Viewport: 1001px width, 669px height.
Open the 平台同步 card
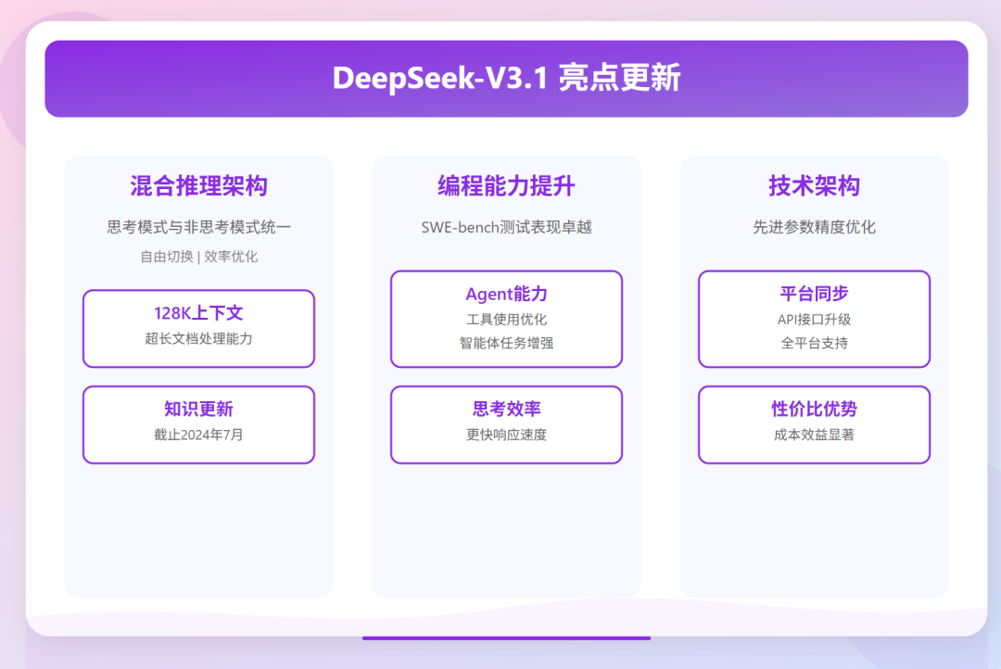click(x=814, y=319)
